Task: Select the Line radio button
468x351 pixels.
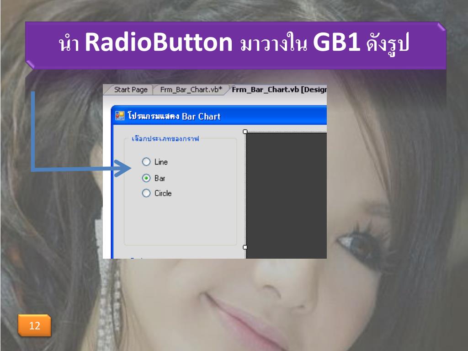Action: 154,162
